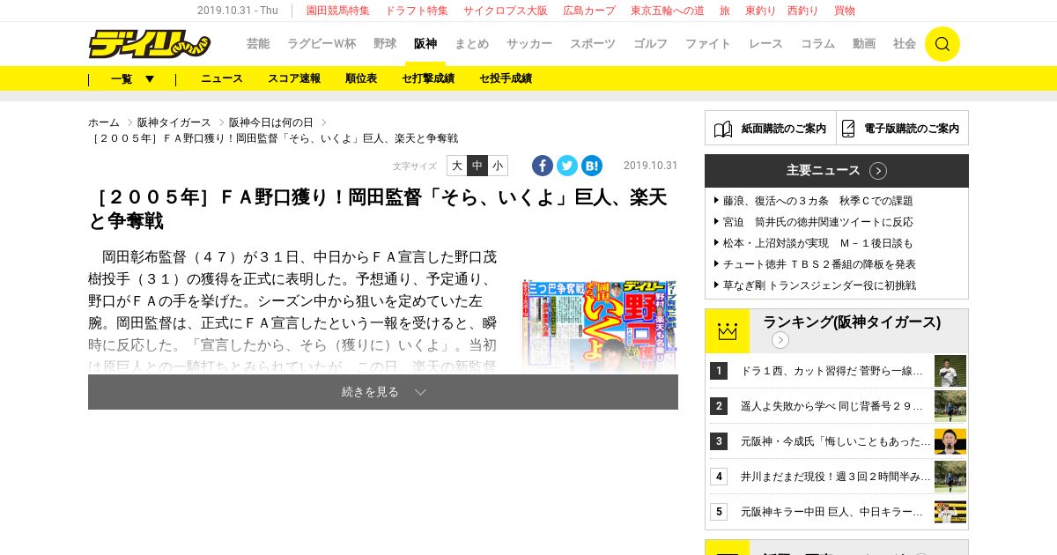
Task: Open the 電子版購読のご案内 button
Action: tap(903, 129)
